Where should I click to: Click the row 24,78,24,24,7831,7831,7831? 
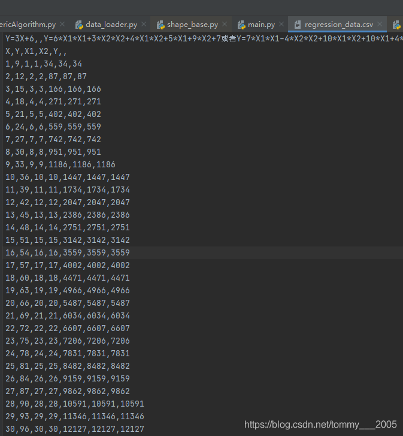click(68, 353)
